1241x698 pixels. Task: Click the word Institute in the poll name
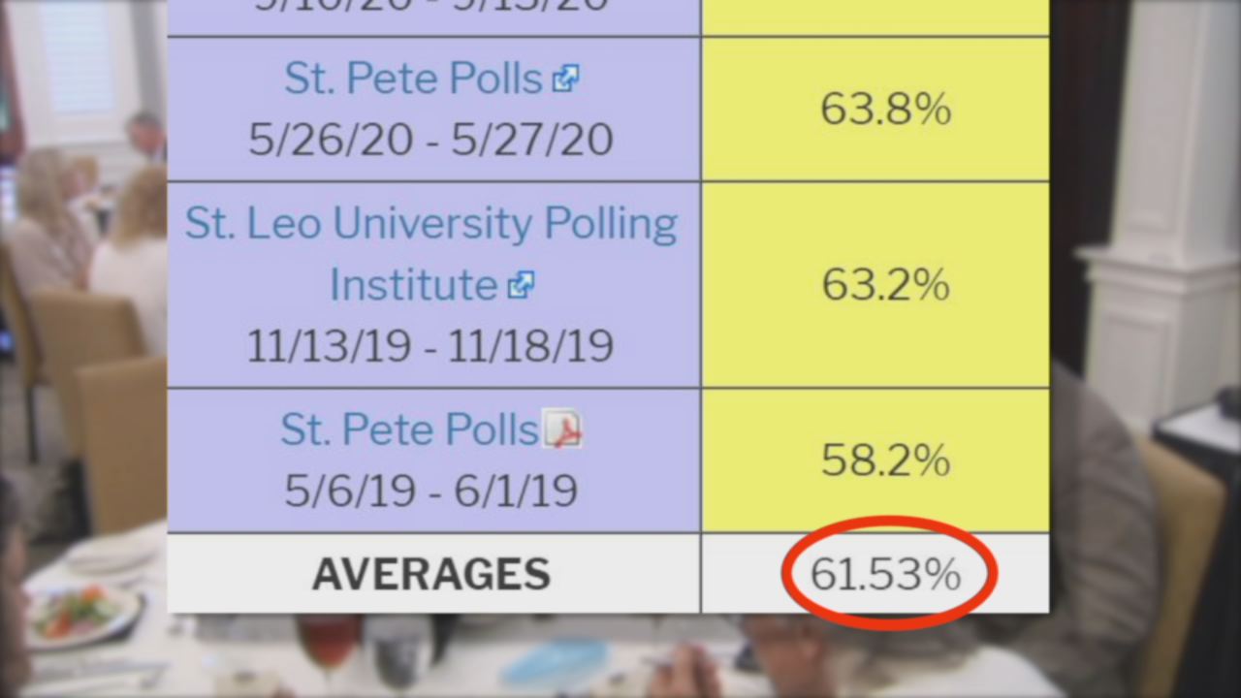coord(414,285)
